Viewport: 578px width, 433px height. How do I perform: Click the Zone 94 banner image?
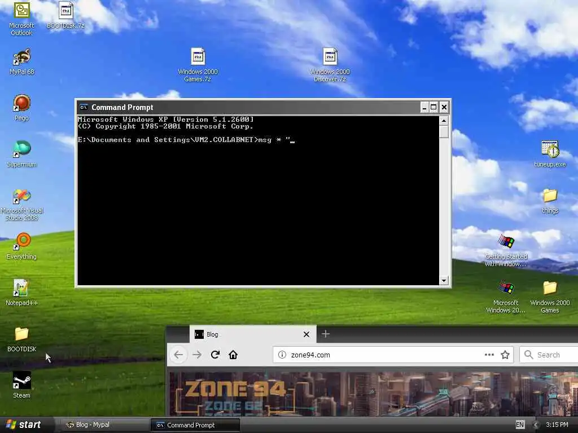coord(373,393)
